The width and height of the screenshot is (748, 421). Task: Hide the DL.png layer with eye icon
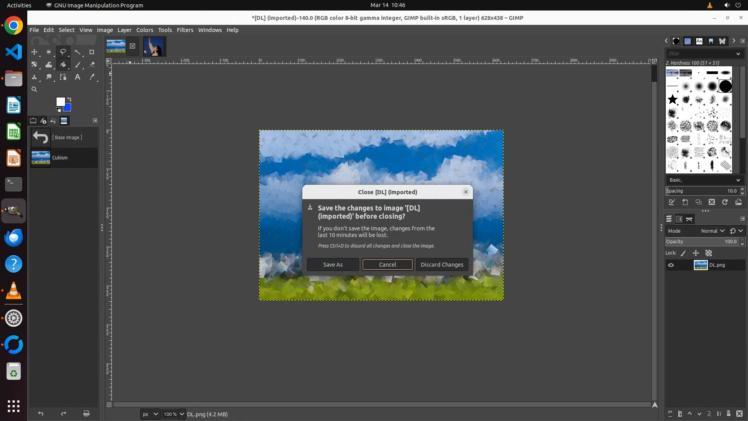pyautogui.click(x=671, y=265)
